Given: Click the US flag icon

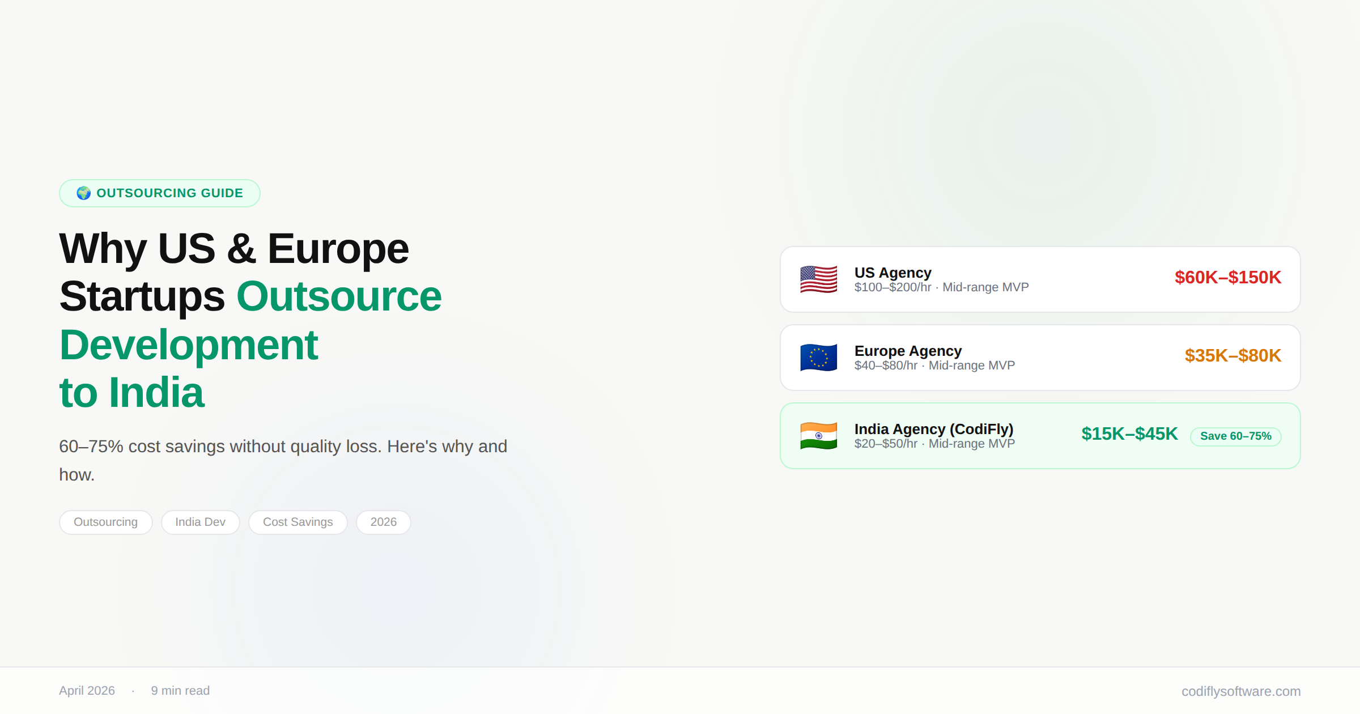Looking at the screenshot, I should coord(818,279).
